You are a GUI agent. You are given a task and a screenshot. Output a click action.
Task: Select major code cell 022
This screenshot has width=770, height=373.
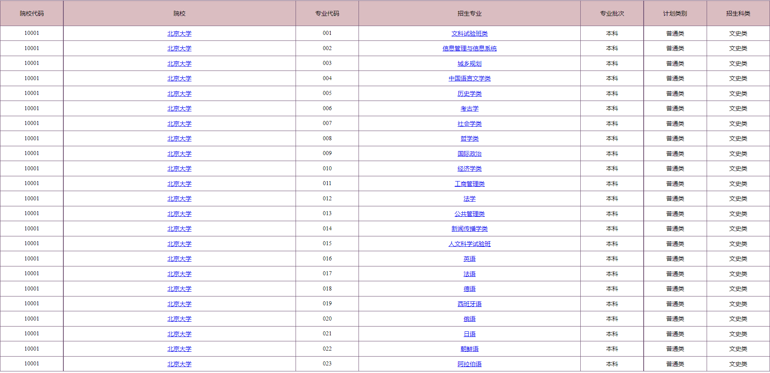click(x=327, y=349)
